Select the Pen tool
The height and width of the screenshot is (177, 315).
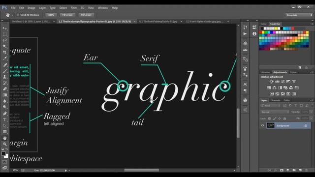tap(4, 114)
